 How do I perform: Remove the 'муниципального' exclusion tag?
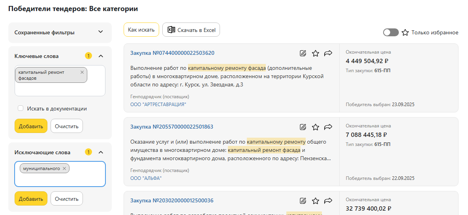pos(64,168)
